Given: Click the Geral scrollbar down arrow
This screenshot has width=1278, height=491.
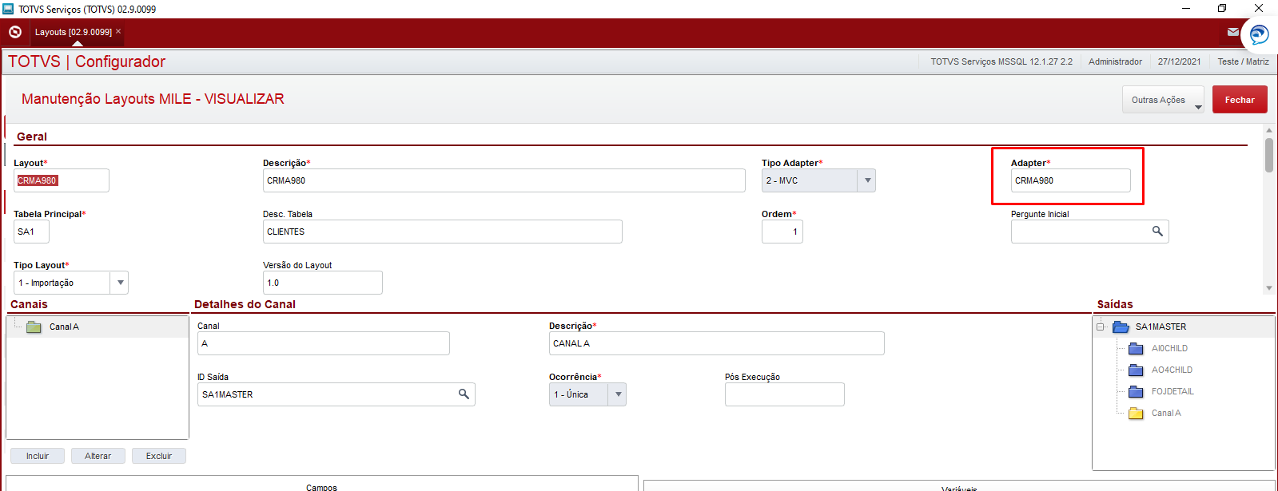Looking at the screenshot, I should [1269, 288].
